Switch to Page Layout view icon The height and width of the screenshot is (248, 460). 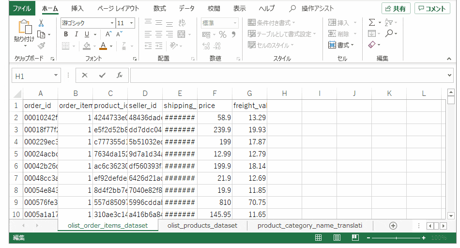tap(337, 238)
